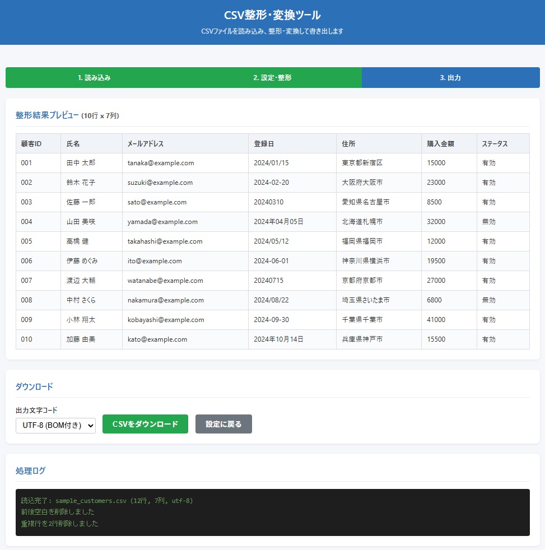Open the 設定・整形 step tab
The height and width of the screenshot is (550, 545).
tap(272, 77)
